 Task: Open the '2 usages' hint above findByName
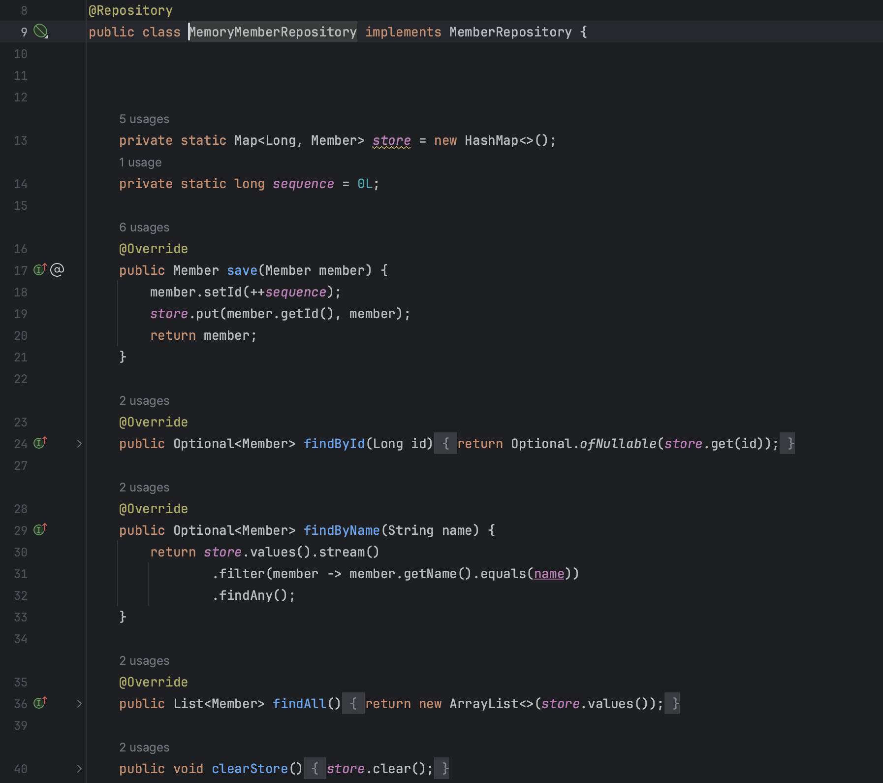click(144, 488)
